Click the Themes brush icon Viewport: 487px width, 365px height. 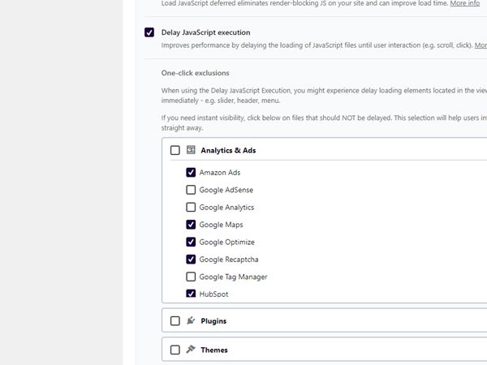[x=191, y=349]
